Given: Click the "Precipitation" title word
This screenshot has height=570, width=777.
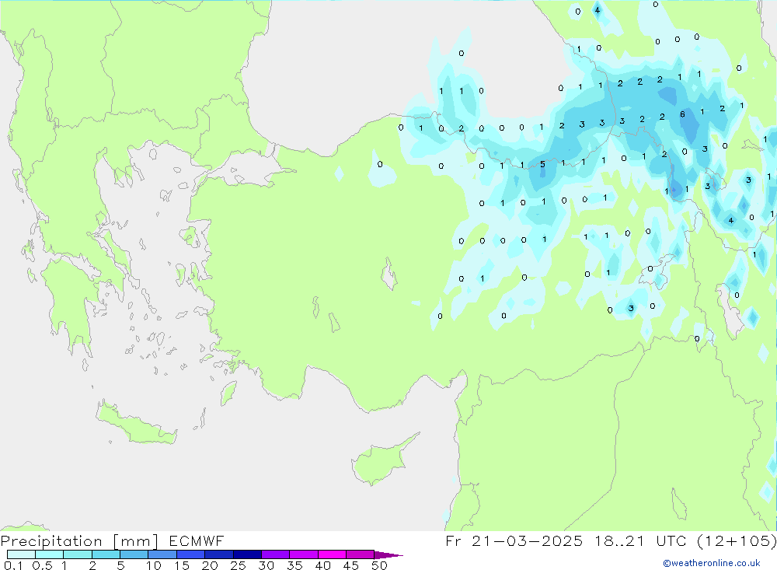Looking at the screenshot, I should 51,540.
